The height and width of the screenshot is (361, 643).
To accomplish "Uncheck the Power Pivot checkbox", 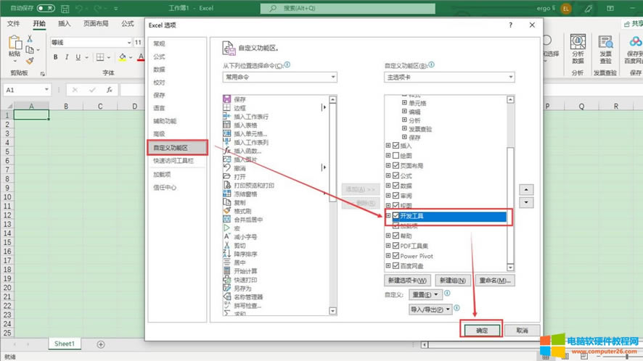I will click(396, 256).
